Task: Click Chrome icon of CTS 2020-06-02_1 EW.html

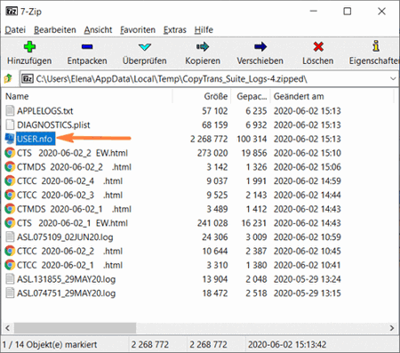Action: point(10,222)
